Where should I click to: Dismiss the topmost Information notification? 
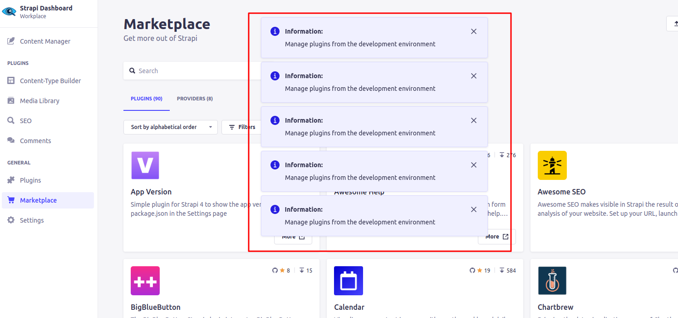473,31
